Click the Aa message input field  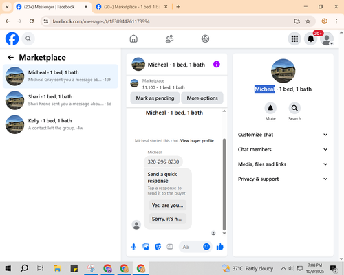pyautogui.click(x=191, y=247)
